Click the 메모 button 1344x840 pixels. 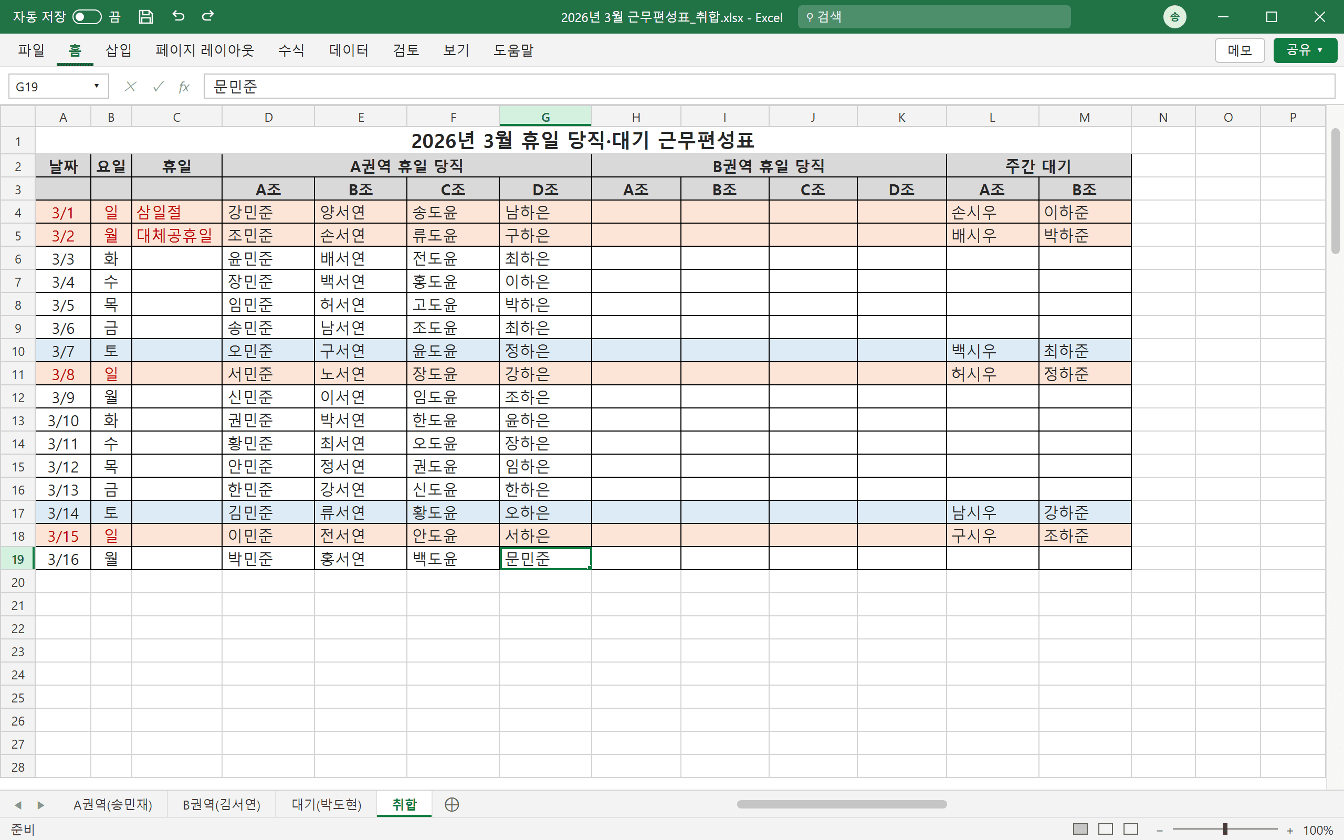(x=1240, y=50)
